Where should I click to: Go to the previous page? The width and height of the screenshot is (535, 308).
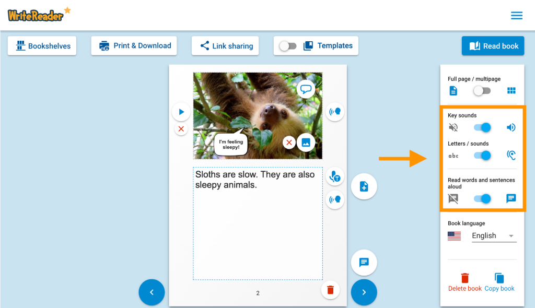coord(152,292)
